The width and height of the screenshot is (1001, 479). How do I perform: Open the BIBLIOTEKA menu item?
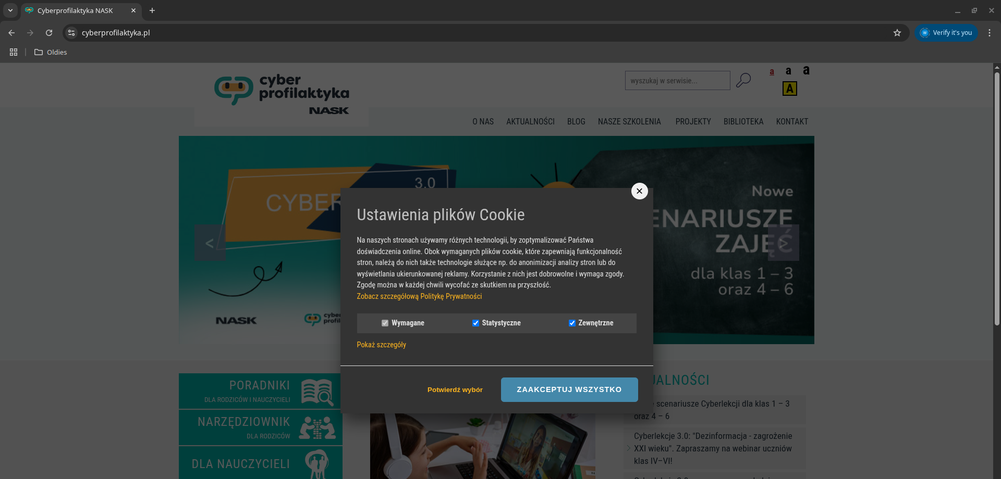[743, 121]
